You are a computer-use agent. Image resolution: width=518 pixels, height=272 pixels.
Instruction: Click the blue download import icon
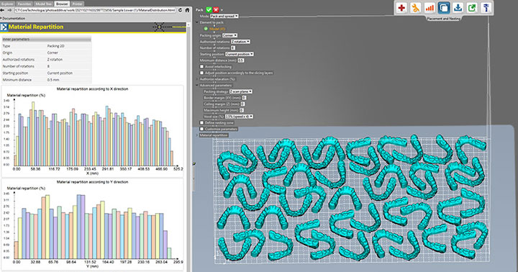point(458,8)
